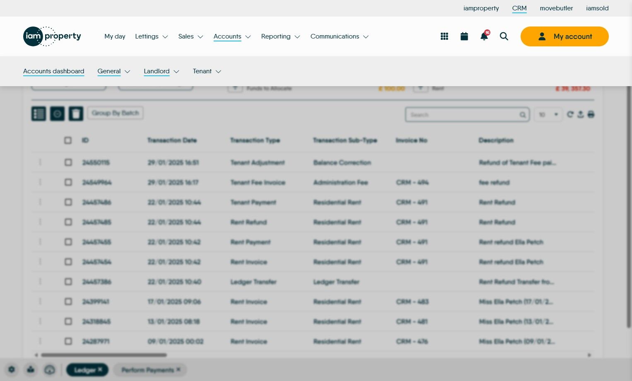
Task: View notifications via the bell icon
Action: point(484,36)
